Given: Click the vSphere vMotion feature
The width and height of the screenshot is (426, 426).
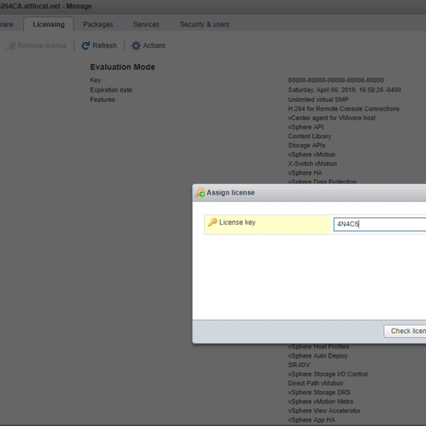Looking at the screenshot, I should click(312, 154).
